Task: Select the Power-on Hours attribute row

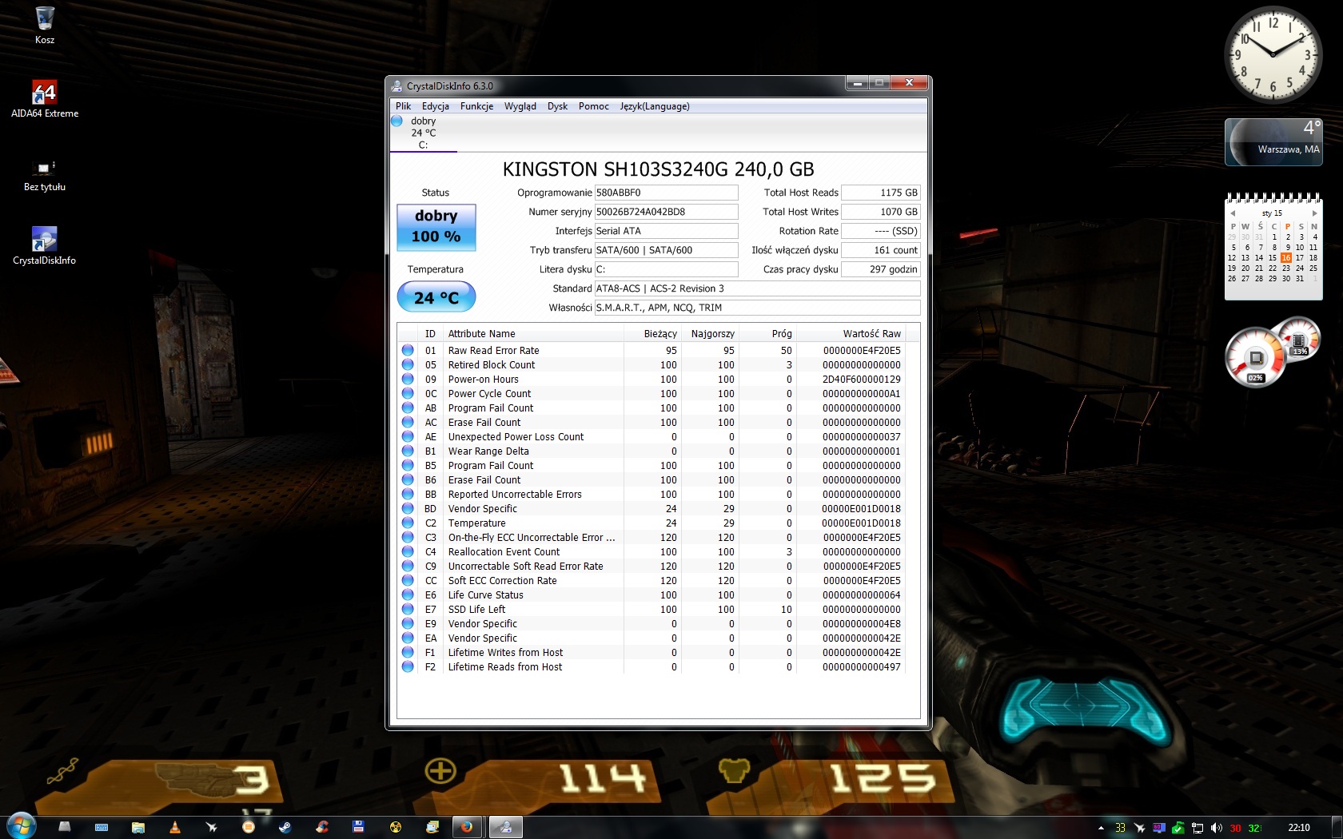Action: [x=652, y=380]
